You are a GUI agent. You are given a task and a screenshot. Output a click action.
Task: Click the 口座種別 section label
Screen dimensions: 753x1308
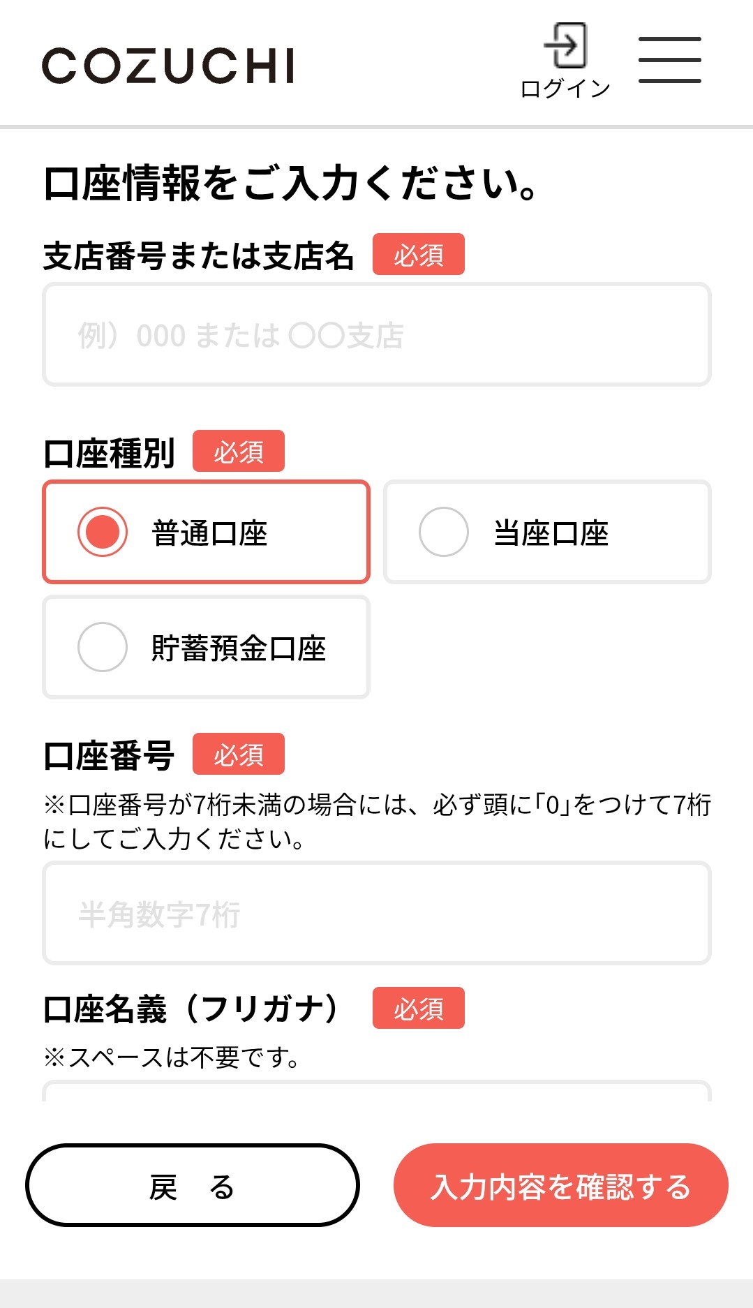[x=109, y=453]
